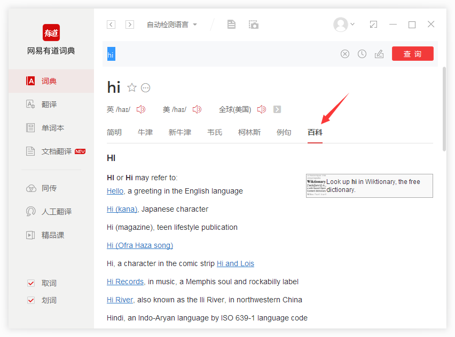This screenshot has width=455, height=337.
Task: Play the US pronunciation audio
Action: point(197,109)
